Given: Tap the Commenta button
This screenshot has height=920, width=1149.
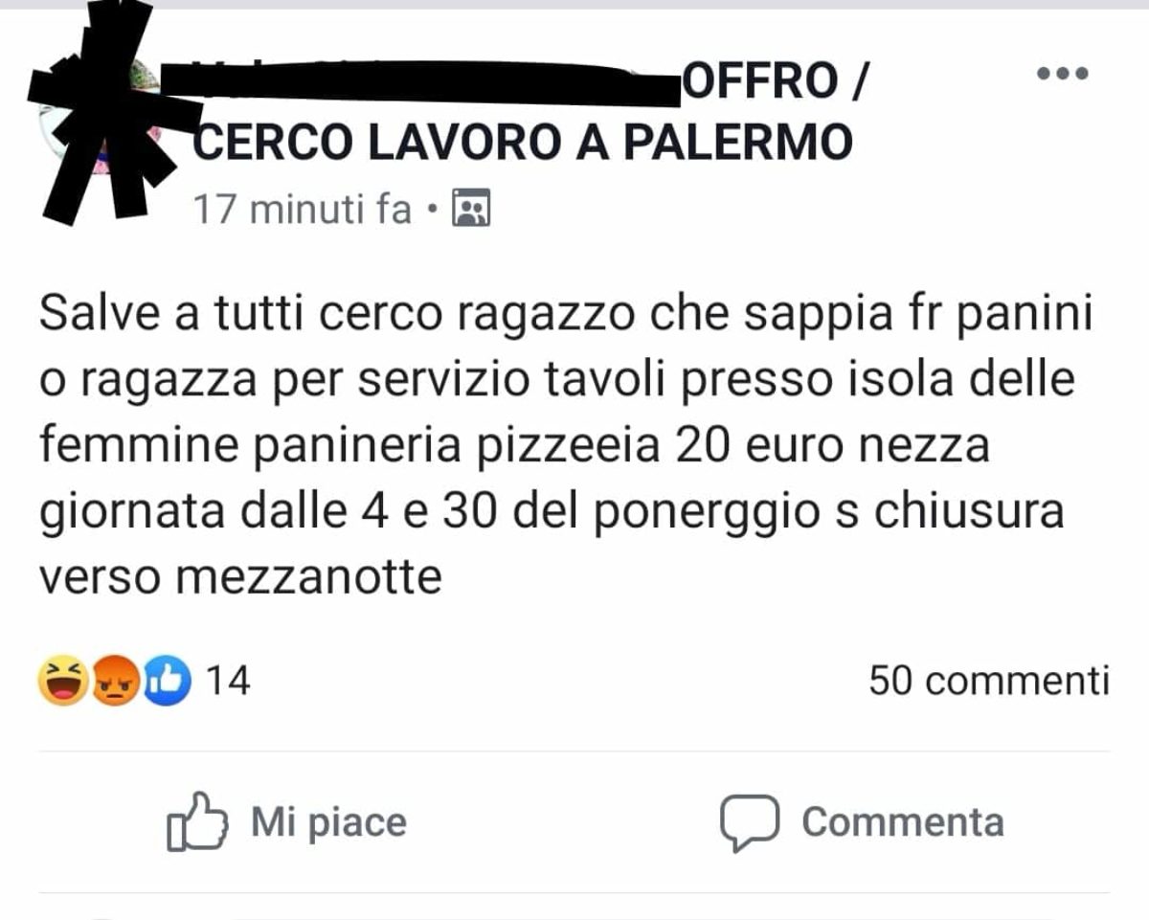Looking at the screenshot, I should pyautogui.click(x=862, y=822).
